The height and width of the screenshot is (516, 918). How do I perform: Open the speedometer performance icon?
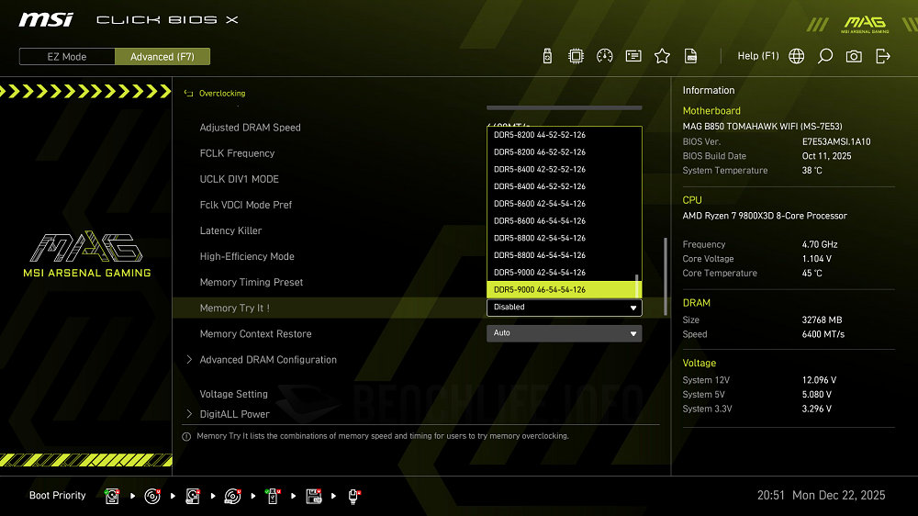[x=604, y=56]
